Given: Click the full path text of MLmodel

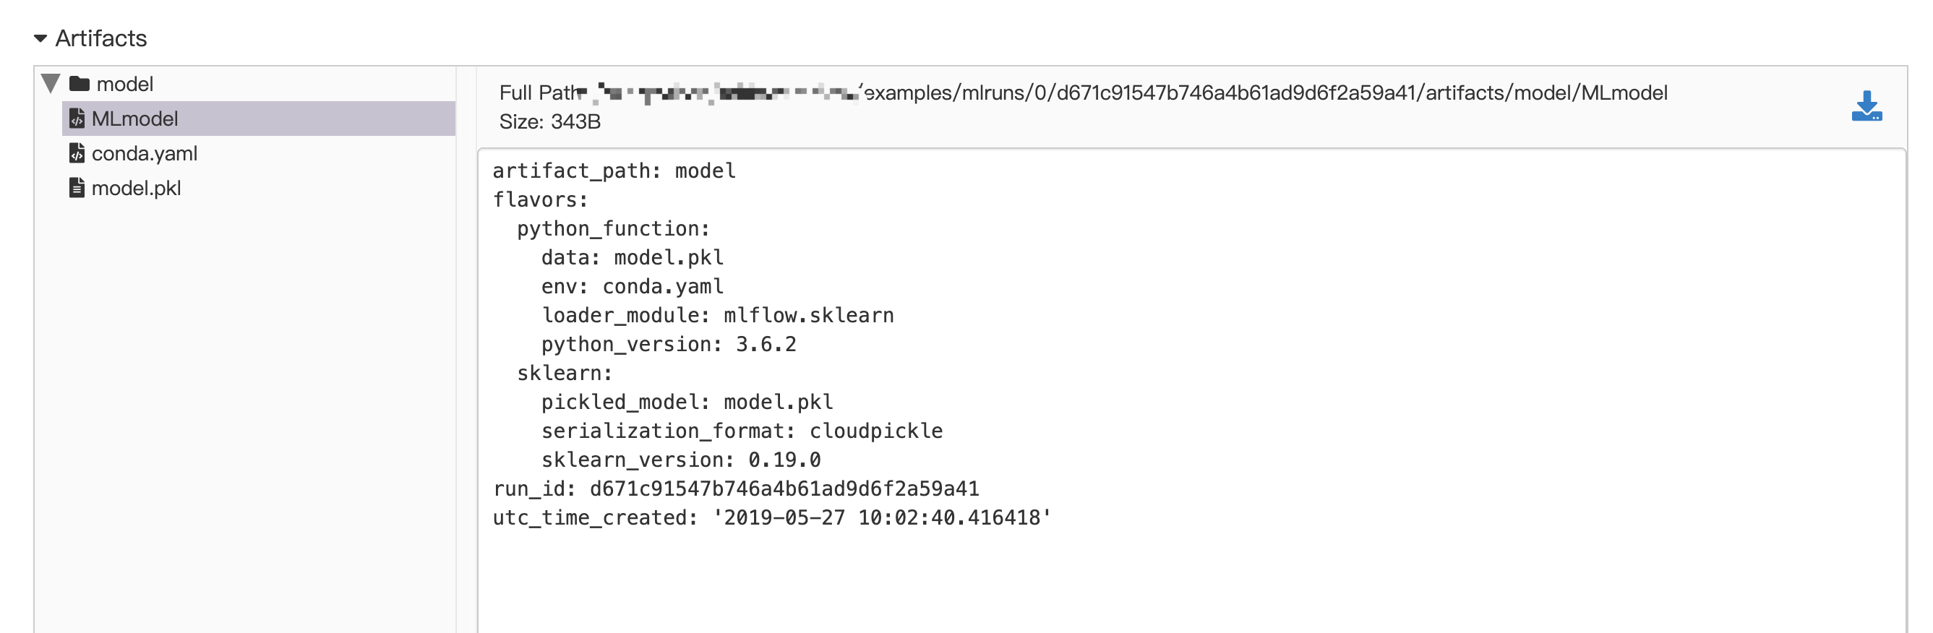Looking at the screenshot, I should pos(1265,93).
